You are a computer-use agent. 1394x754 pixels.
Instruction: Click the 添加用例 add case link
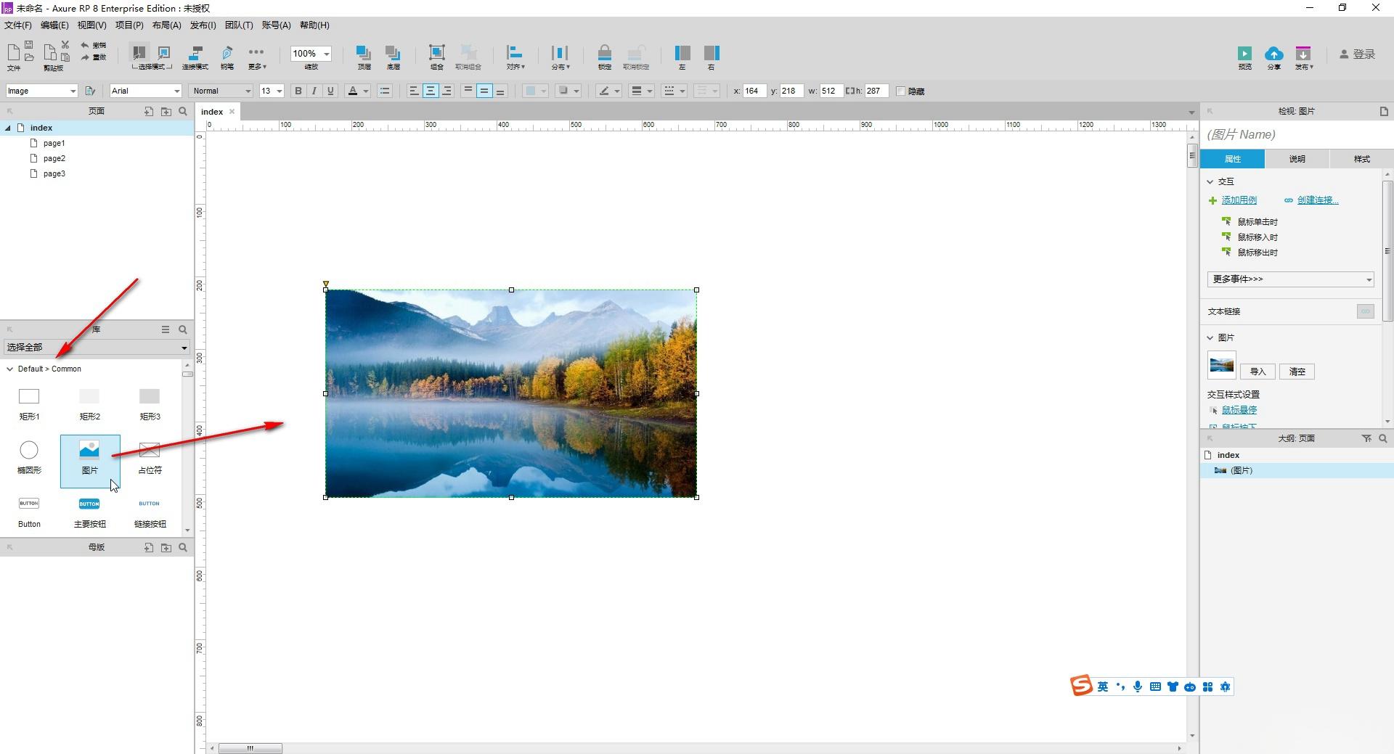tap(1239, 200)
